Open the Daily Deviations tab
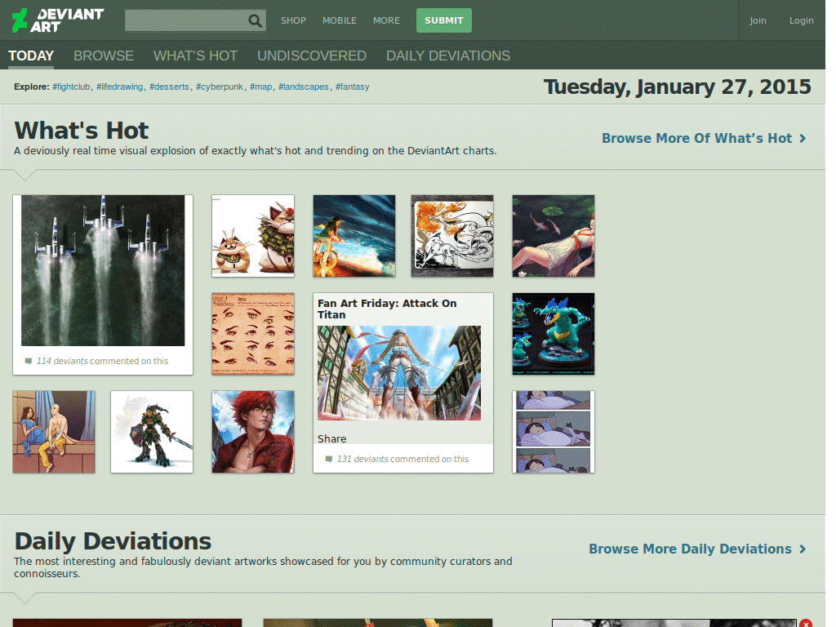Image resolution: width=836 pixels, height=627 pixels. pyautogui.click(x=448, y=56)
